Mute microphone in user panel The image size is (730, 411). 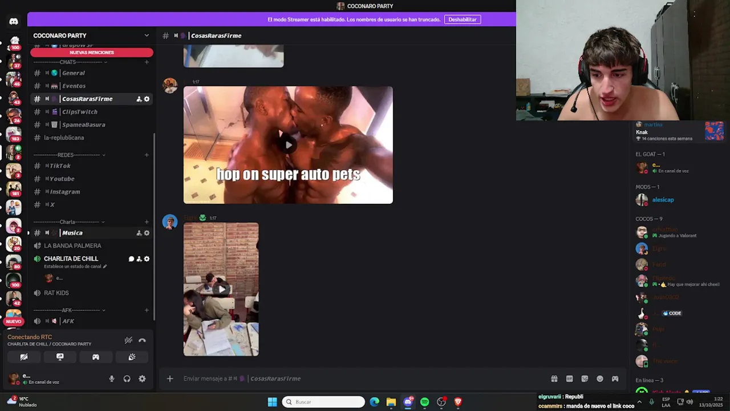[112, 378]
